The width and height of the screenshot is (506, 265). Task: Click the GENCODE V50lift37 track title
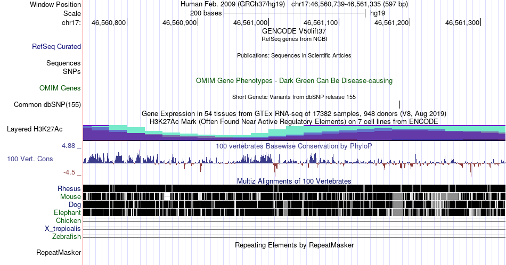tap(294, 31)
